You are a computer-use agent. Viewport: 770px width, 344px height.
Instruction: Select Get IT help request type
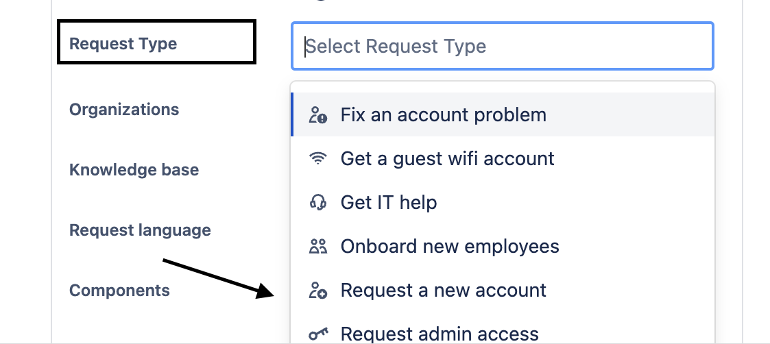503,202
